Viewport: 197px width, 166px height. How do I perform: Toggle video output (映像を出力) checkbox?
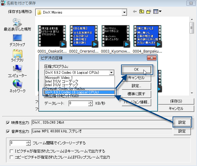coord(8,122)
